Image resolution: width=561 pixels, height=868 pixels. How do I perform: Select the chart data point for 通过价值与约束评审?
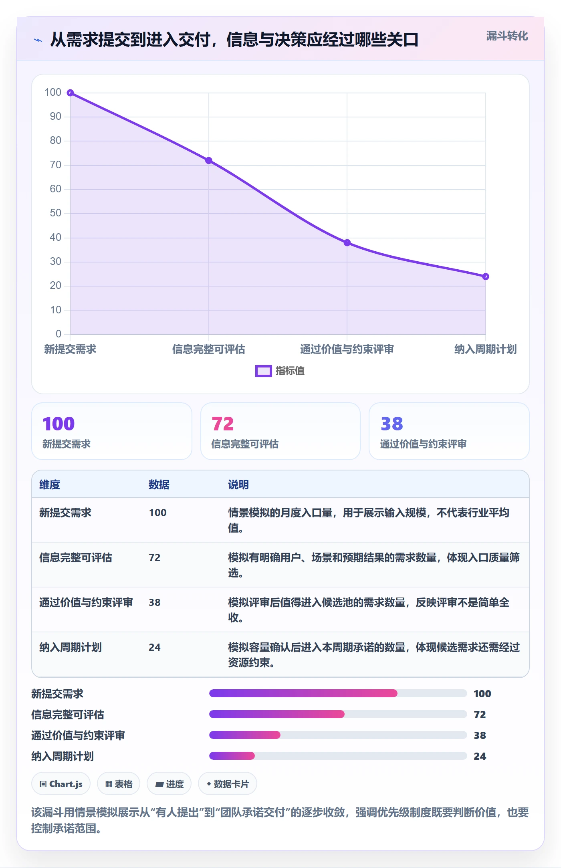pyautogui.click(x=347, y=243)
